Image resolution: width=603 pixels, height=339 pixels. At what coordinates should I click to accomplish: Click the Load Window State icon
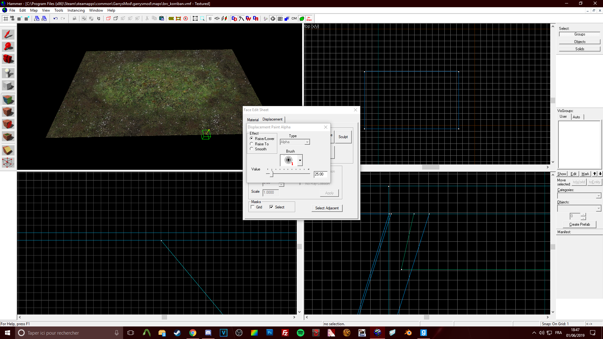pos(37,19)
